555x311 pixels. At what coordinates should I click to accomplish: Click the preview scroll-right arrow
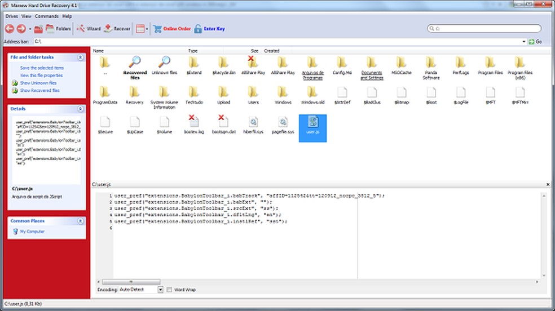tap(537, 282)
